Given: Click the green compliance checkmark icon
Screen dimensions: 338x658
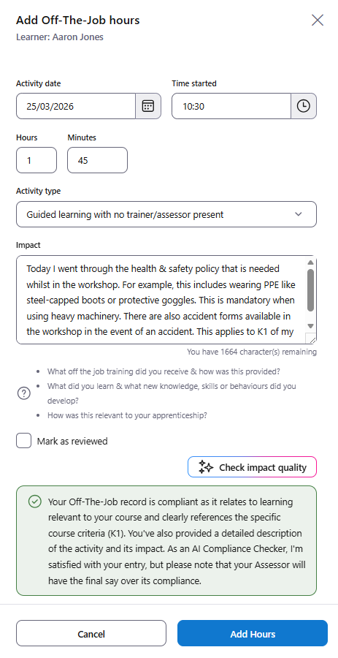Looking at the screenshot, I should coord(35,502).
